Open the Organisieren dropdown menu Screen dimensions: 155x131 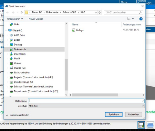(15, 19)
